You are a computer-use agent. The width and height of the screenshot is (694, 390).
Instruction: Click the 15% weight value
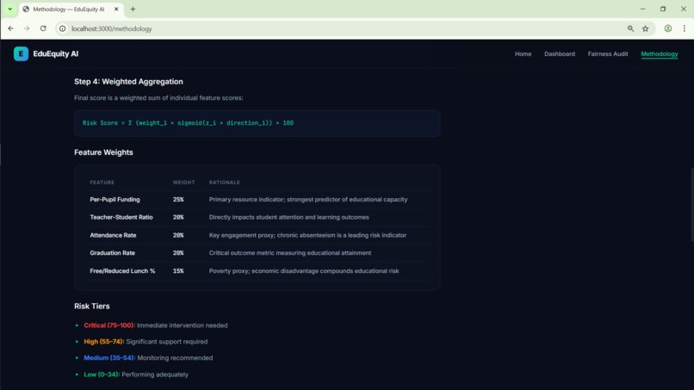tap(178, 271)
